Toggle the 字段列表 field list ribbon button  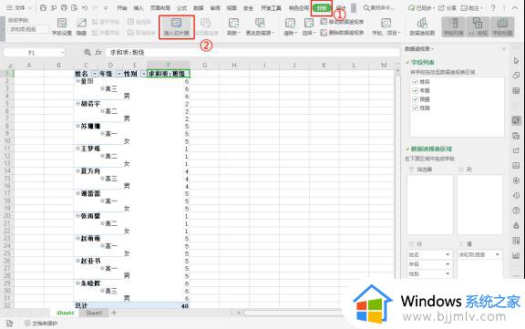coord(453,26)
